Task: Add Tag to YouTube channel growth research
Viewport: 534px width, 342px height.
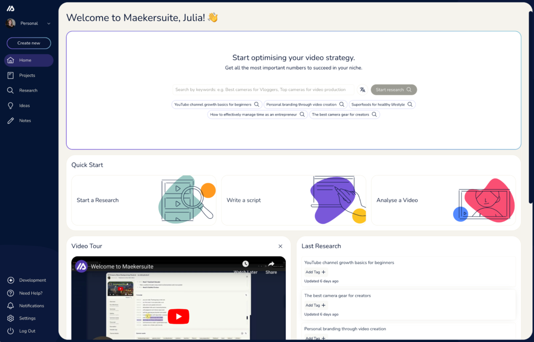Action: [x=315, y=272]
